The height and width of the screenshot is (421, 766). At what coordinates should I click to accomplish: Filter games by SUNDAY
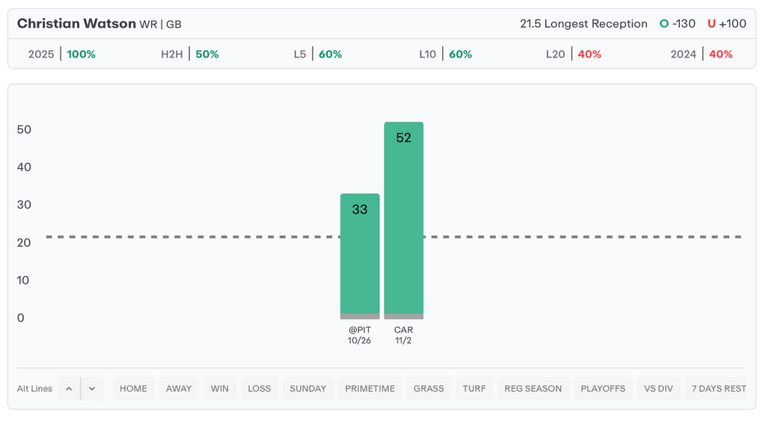tap(308, 389)
